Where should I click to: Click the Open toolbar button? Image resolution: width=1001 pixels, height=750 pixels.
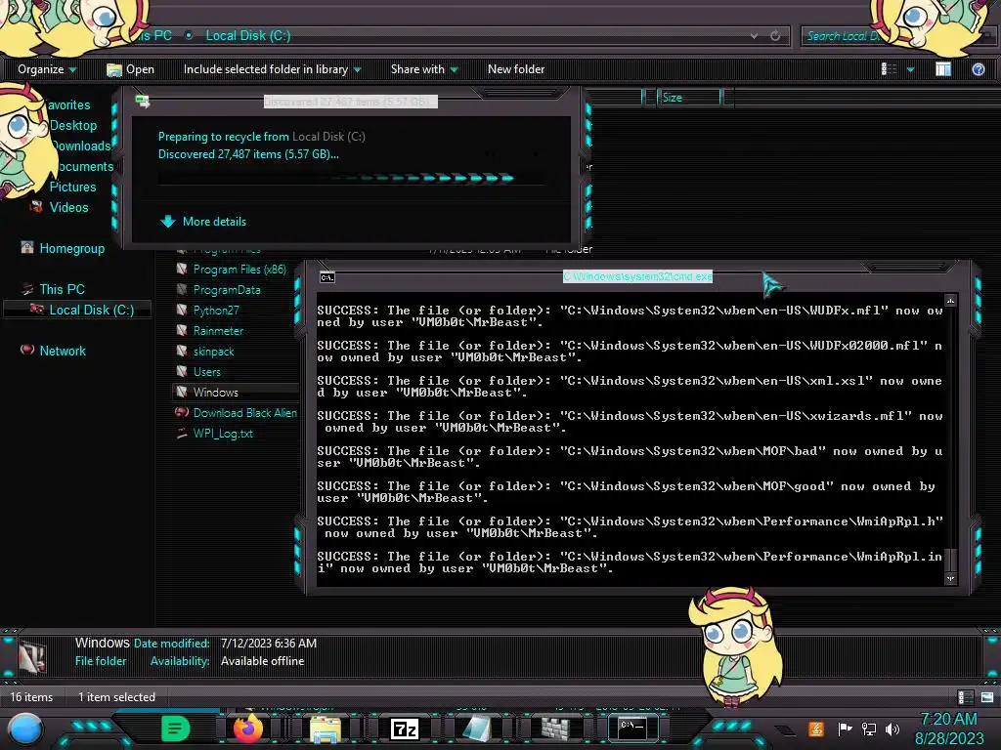pyautogui.click(x=130, y=69)
